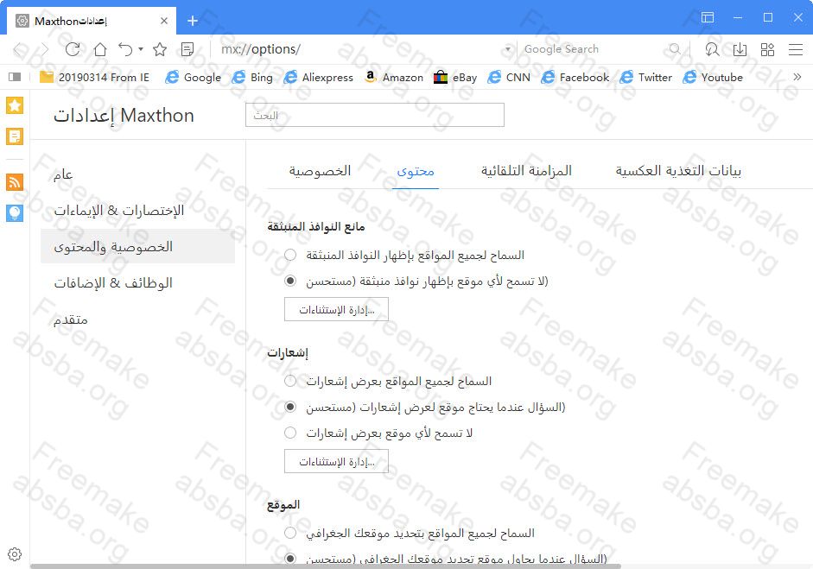Select do not allow any site notifications

290,433
